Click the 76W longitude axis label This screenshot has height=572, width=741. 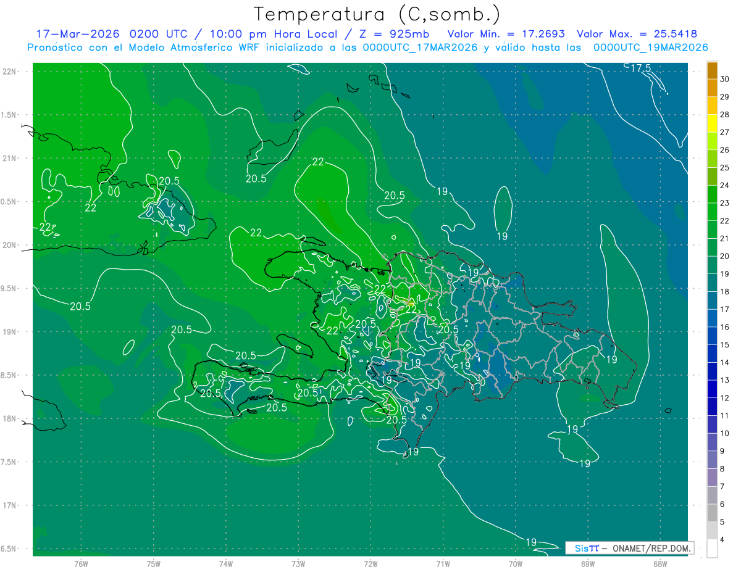coord(81,563)
